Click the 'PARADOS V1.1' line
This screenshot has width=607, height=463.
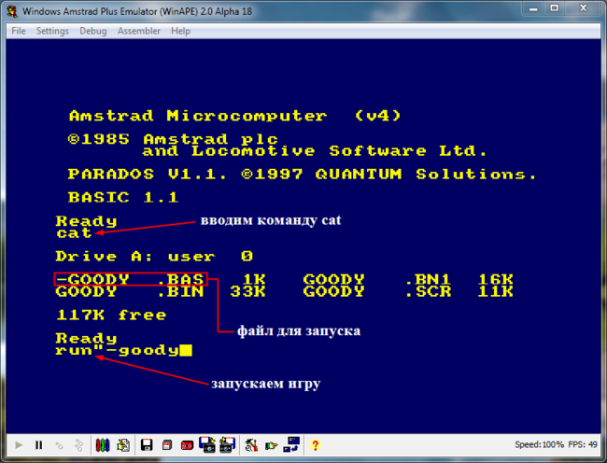coord(303,174)
